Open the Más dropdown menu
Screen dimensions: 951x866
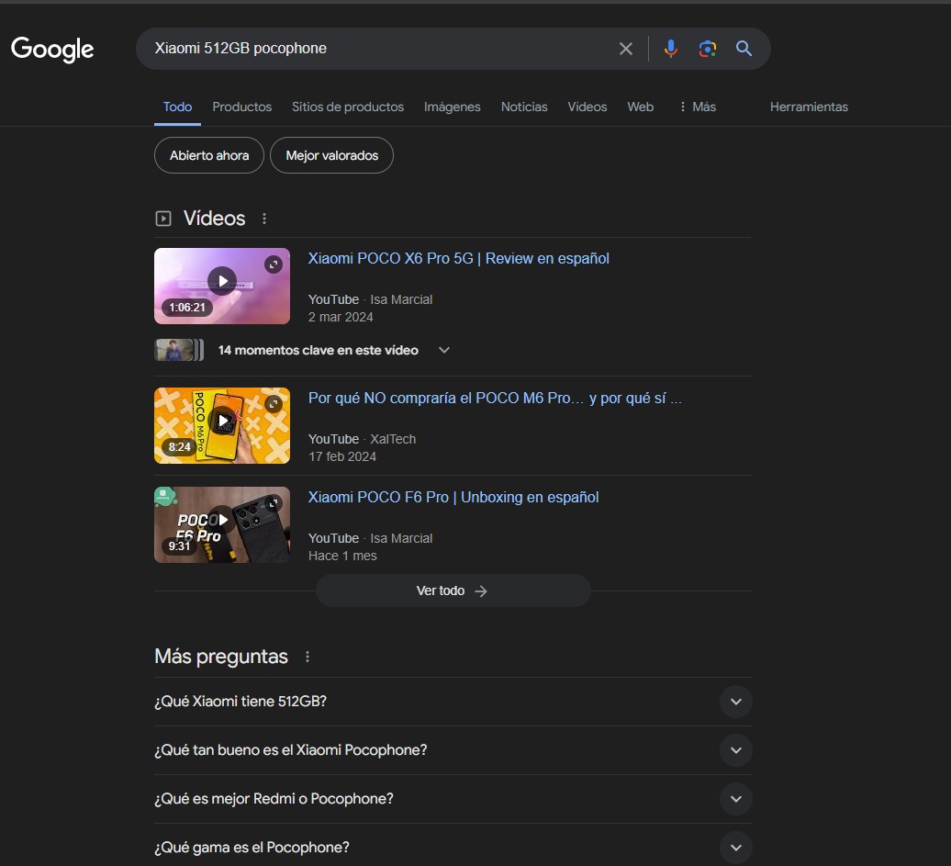coord(697,107)
